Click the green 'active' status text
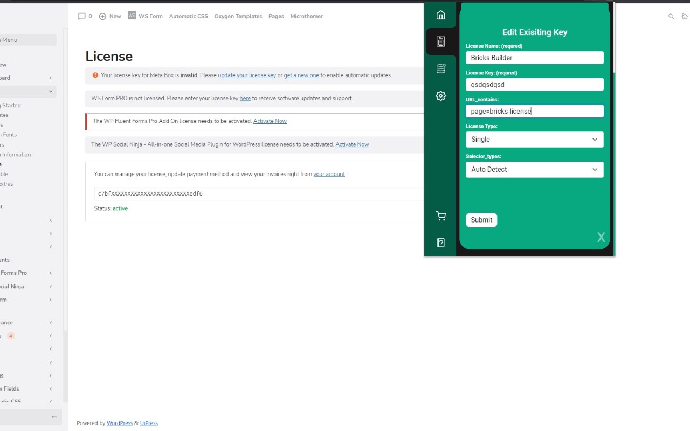The width and height of the screenshot is (690, 431). [x=120, y=208]
